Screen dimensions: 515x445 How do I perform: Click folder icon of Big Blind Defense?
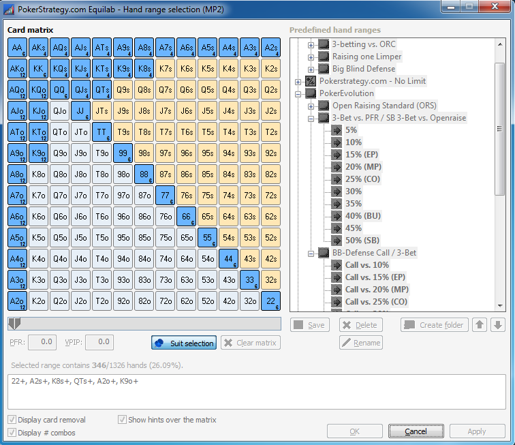pos(324,69)
